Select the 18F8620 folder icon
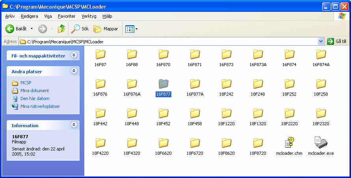 (x=226, y=143)
